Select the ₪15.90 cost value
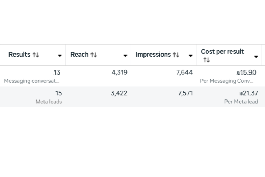The width and height of the screenshot is (265, 177). pos(247,73)
